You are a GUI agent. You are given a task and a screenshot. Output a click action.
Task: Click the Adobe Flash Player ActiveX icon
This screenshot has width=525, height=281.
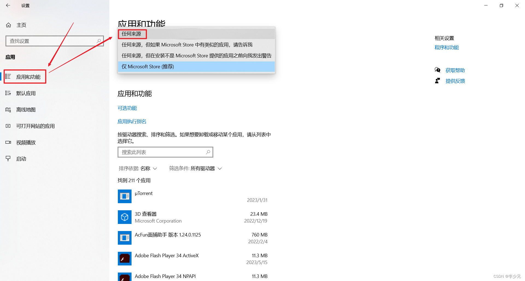125,259
